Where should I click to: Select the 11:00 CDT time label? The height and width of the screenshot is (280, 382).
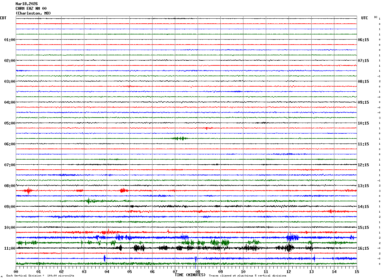[10, 248]
